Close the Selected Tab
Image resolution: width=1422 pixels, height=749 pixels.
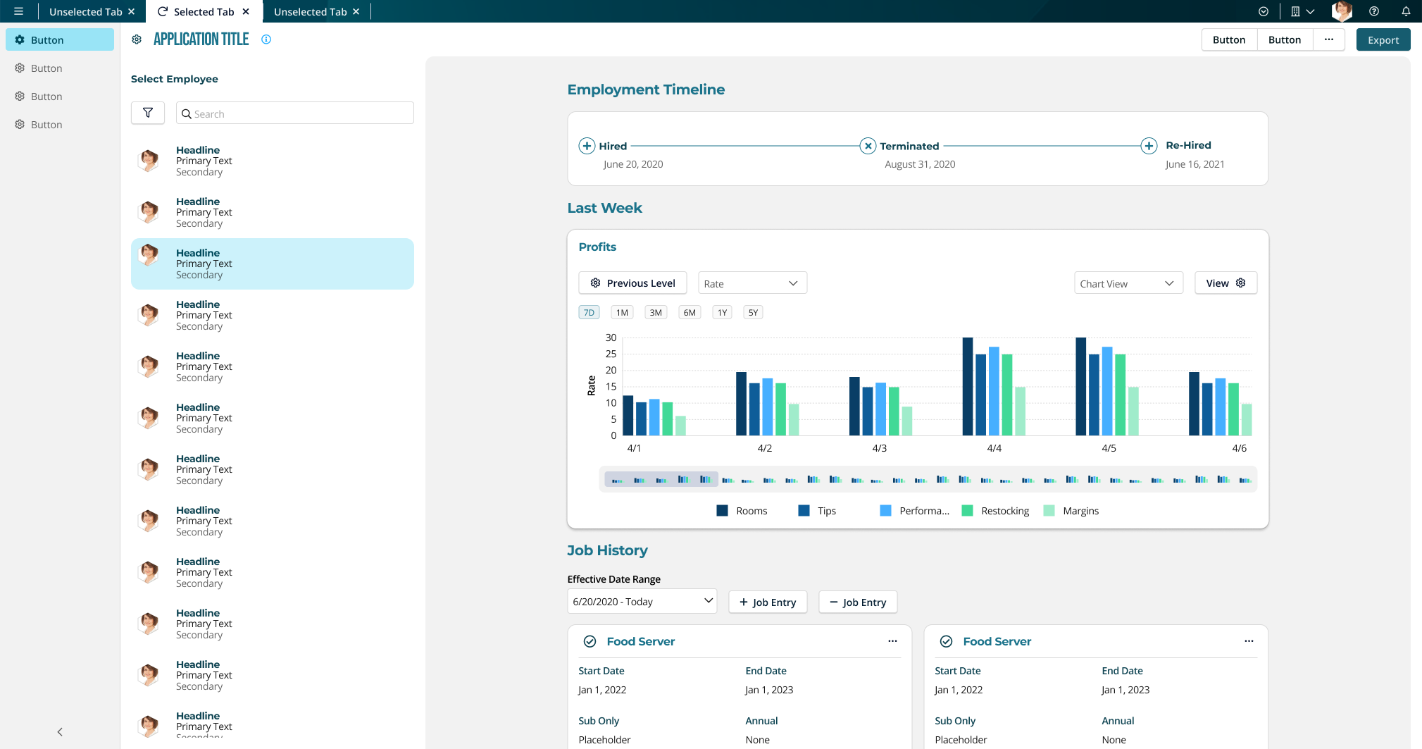[x=246, y=11]
